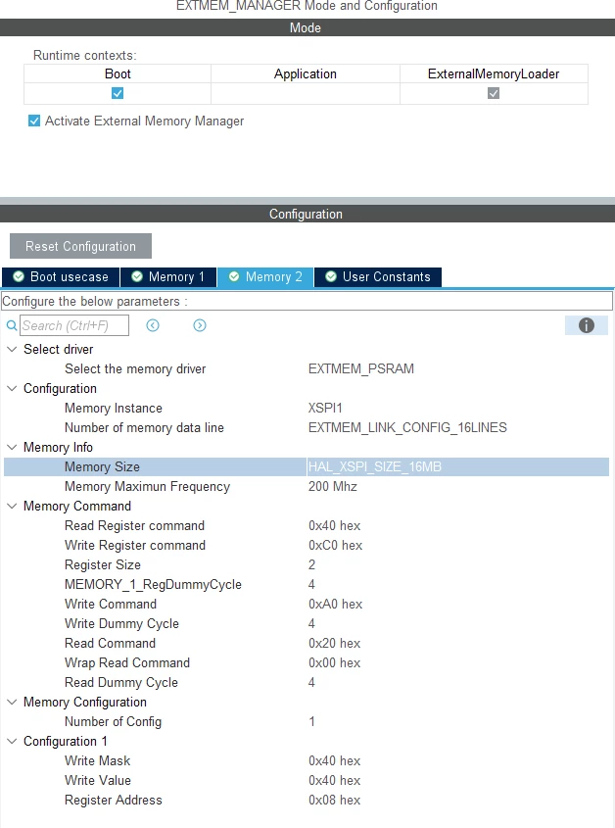615x828 pixels.
Task: Collapse the Memory Info section
Action: click(12, 447)
